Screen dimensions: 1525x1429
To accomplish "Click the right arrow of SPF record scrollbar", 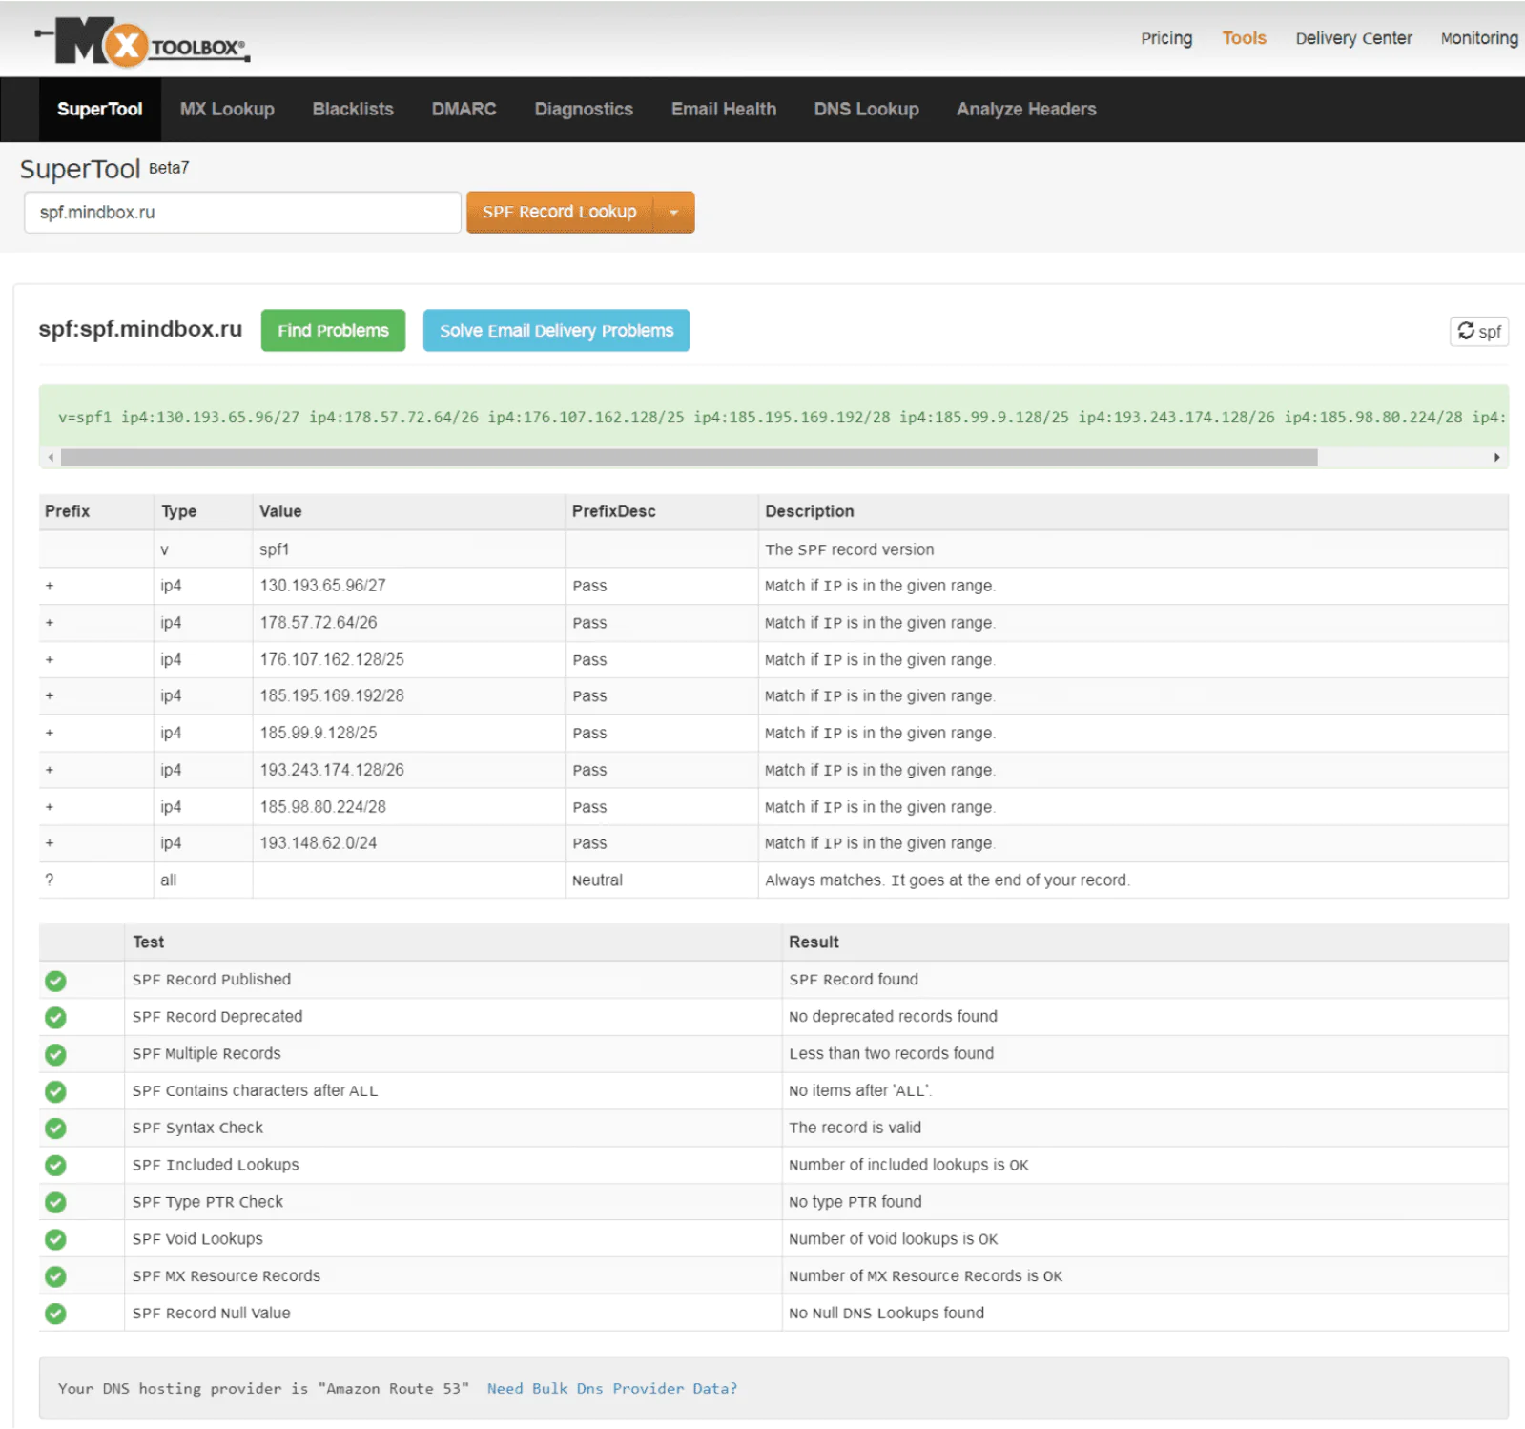I will [x=1496, y=458].
